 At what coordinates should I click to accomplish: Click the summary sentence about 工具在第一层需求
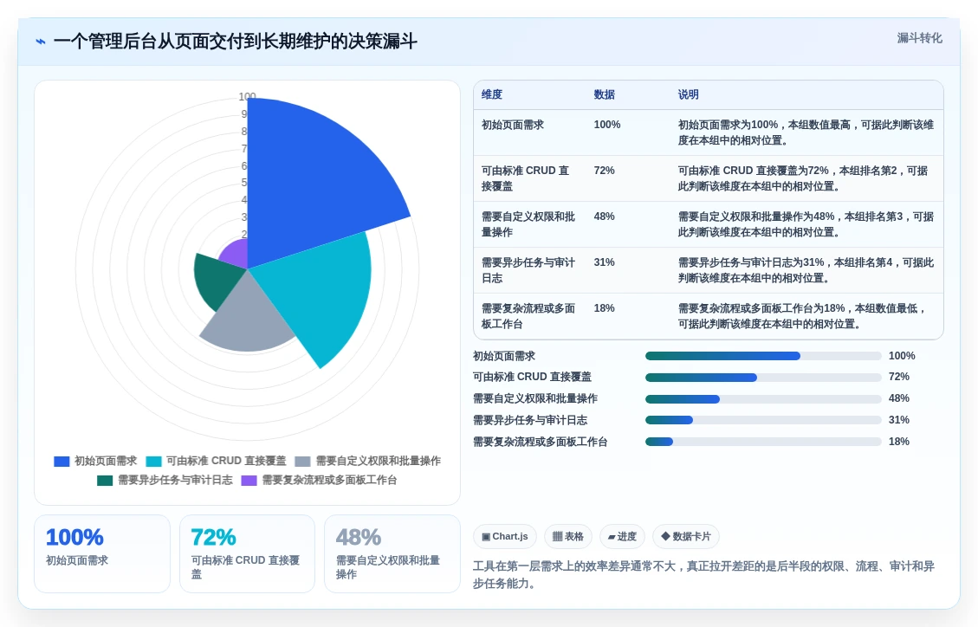(x=703, y=575)
